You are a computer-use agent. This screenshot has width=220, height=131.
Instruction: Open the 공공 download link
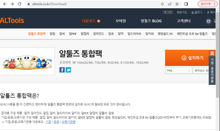(56, 122)
